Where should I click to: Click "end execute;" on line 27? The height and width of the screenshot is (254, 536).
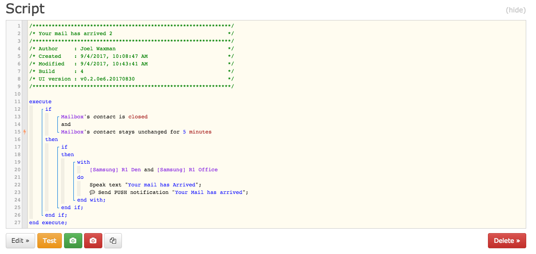(x=48, y=222)
